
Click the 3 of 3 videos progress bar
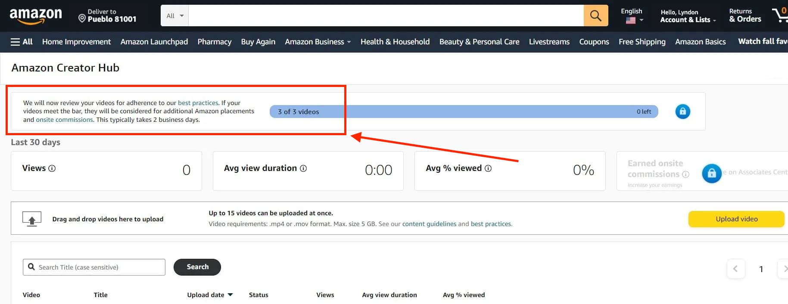pyautogui.click(x=464, y=112)
